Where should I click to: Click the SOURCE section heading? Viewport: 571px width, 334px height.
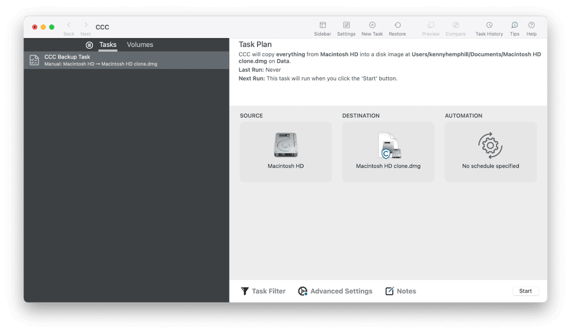(251, 116)
